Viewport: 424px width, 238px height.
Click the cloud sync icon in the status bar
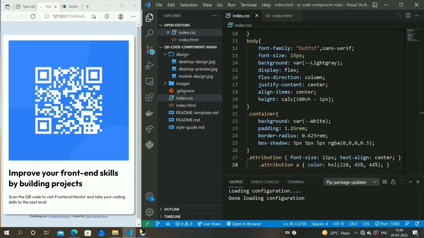[168, 224]
